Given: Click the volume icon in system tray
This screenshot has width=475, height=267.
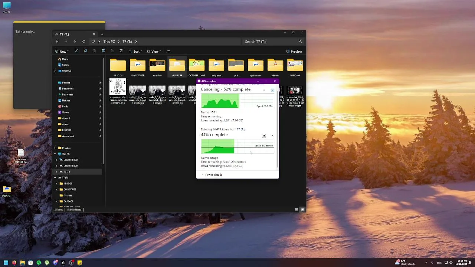Looking at the screenshot, I should (452, 263).
